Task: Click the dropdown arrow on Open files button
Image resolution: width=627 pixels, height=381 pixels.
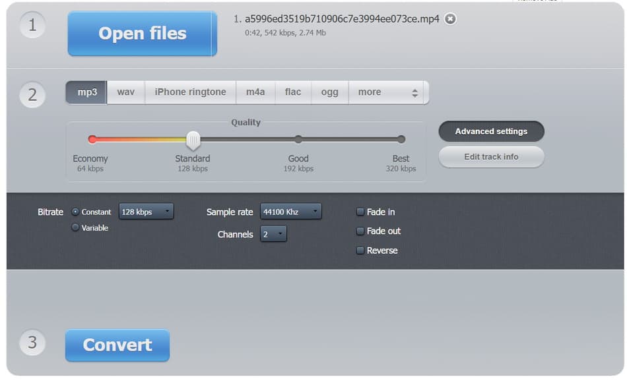Action: (x=213, y=34)
